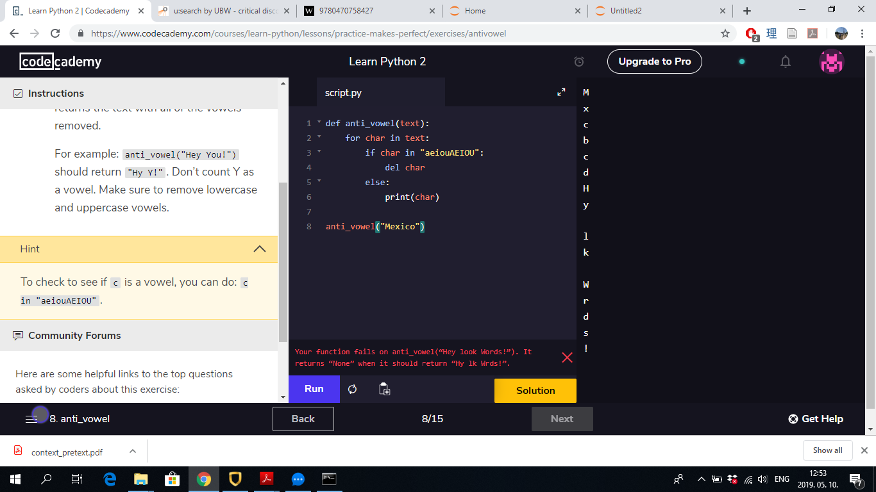The width and height of the screenshot is (876, 492).
Task: Click the Community Forums heading
Action: pos(74,335)
